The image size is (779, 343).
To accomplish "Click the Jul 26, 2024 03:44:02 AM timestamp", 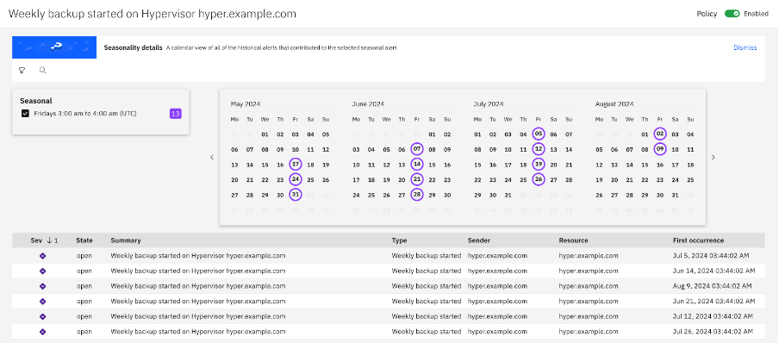I will (713, 332).
